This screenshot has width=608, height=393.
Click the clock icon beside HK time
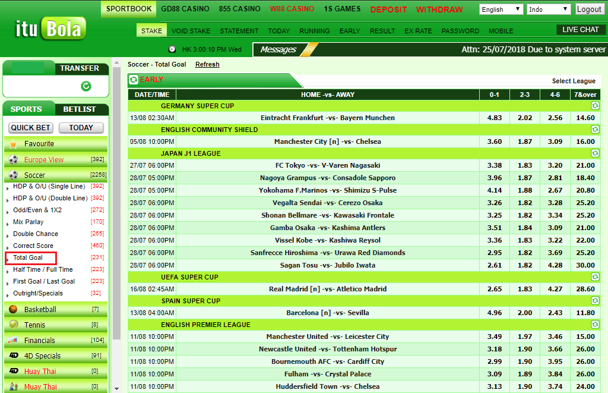(172, 49)
